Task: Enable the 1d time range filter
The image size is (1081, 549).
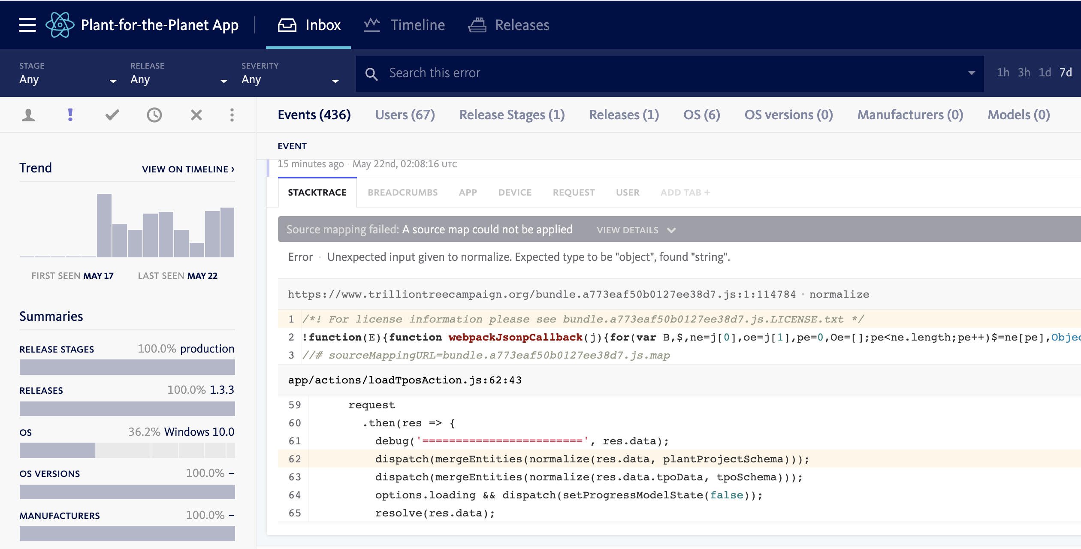Action: pyautogui.click(x=1045, y=72)
